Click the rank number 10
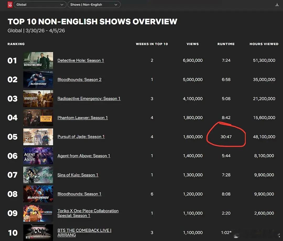This screenshot has height=241, width=283. 13,233
